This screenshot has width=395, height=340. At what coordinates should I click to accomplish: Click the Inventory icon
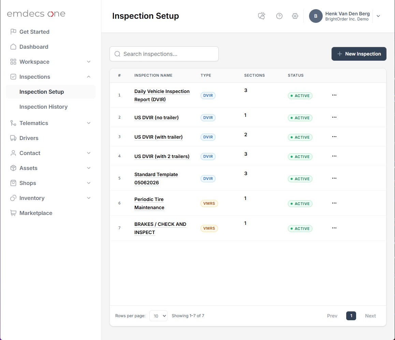point(13,198)
